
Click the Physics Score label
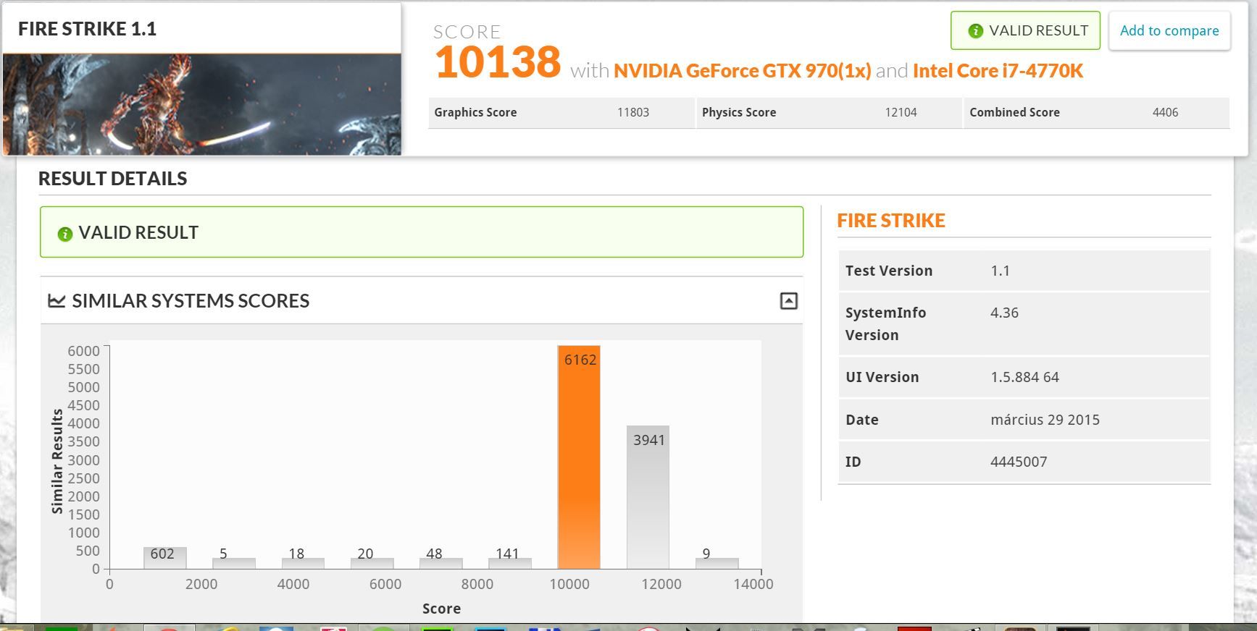(739, 112)
